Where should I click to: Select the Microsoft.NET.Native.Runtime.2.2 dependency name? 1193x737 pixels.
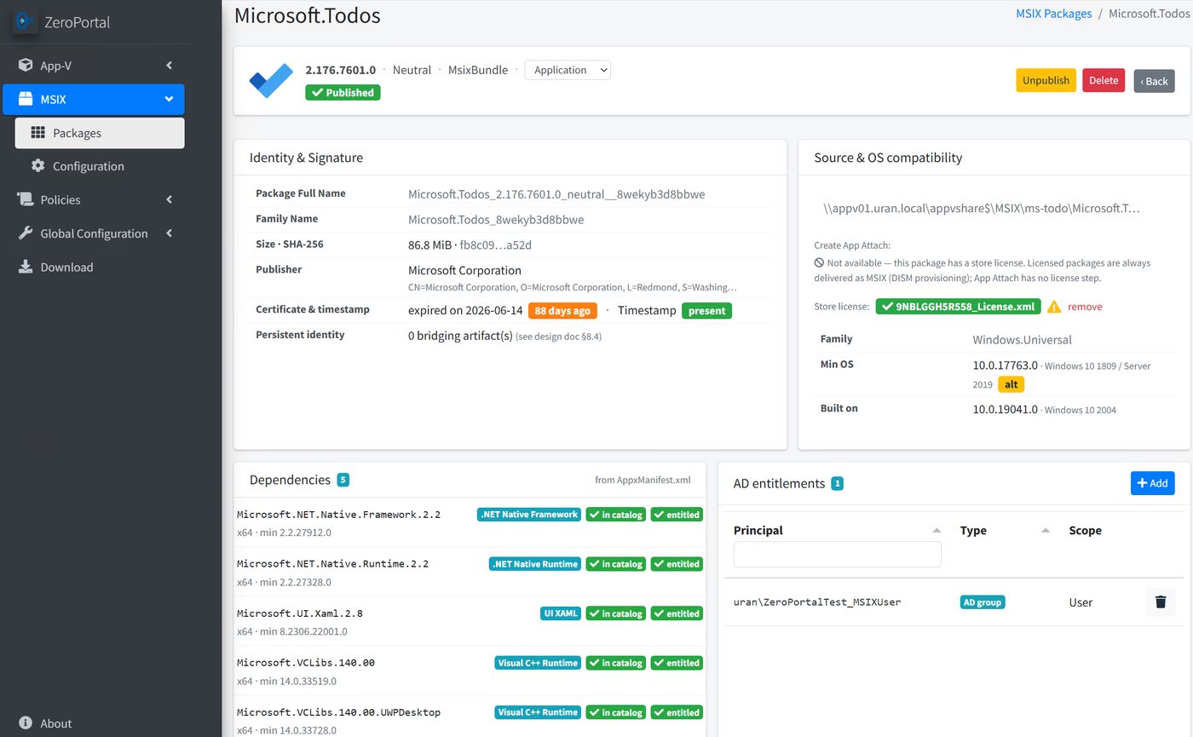[x=332, y=564]
